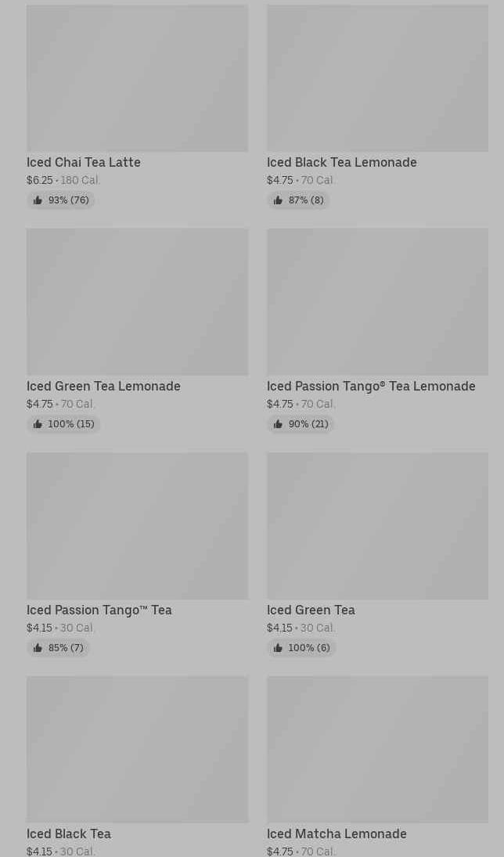This screenshot has width=504, height=857.
Task: Open the Iced Black Tea product image
Action: (x=137, y=749)
